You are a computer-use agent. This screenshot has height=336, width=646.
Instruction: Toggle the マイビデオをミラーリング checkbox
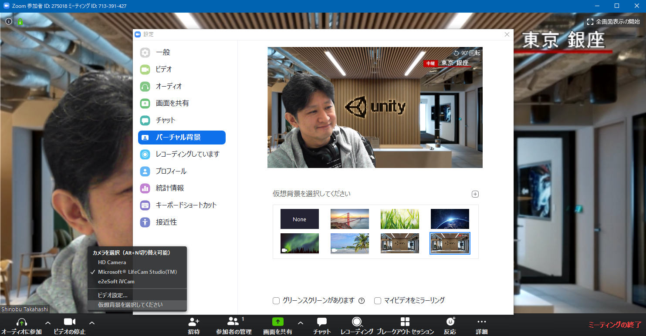[x=378, y=301]
